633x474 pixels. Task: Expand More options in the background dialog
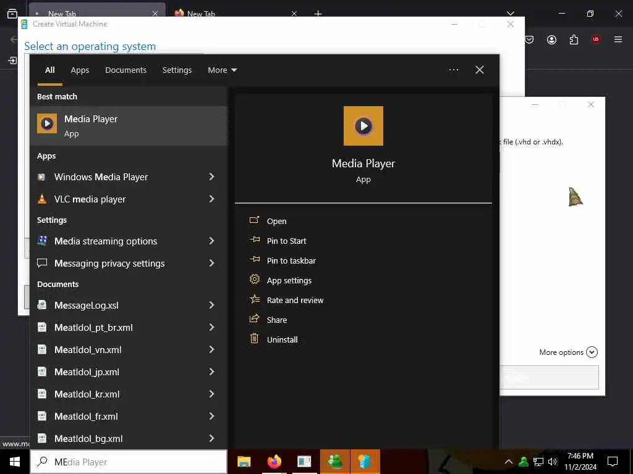(x=569, y=352)
